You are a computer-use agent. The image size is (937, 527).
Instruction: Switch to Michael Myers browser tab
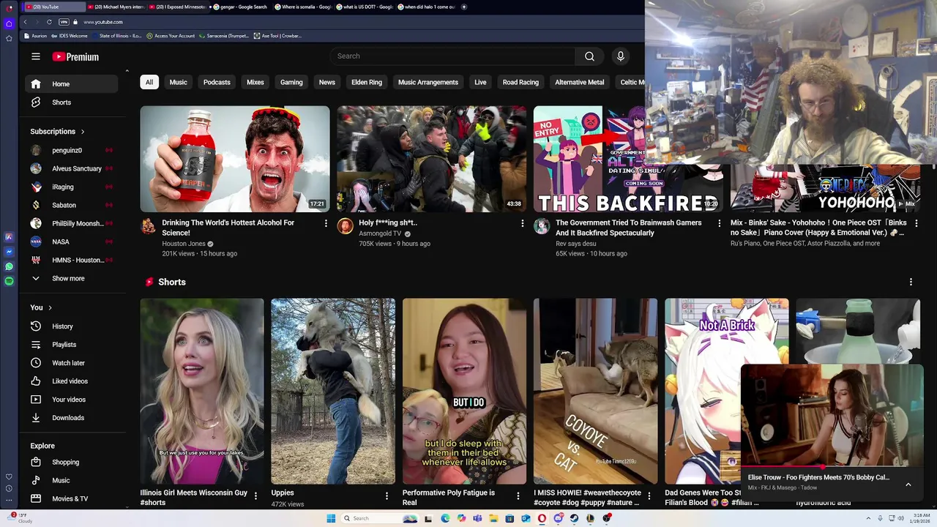tap(116, 7)
